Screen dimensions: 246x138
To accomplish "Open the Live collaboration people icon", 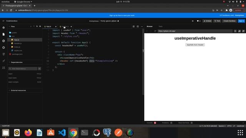I will click(3, 67).
